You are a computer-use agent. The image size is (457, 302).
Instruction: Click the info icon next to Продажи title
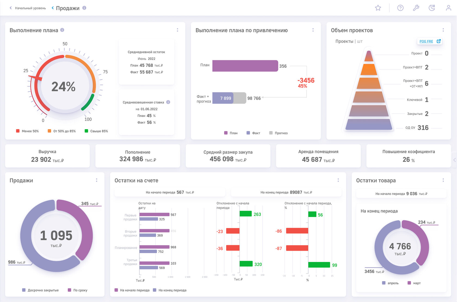pos(84,8)
